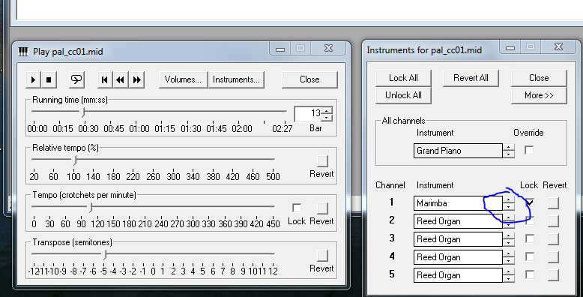The height and width of the screenshot is (297, 583).
Task: Step All channels instrument up
Action: tap(508, 148)
